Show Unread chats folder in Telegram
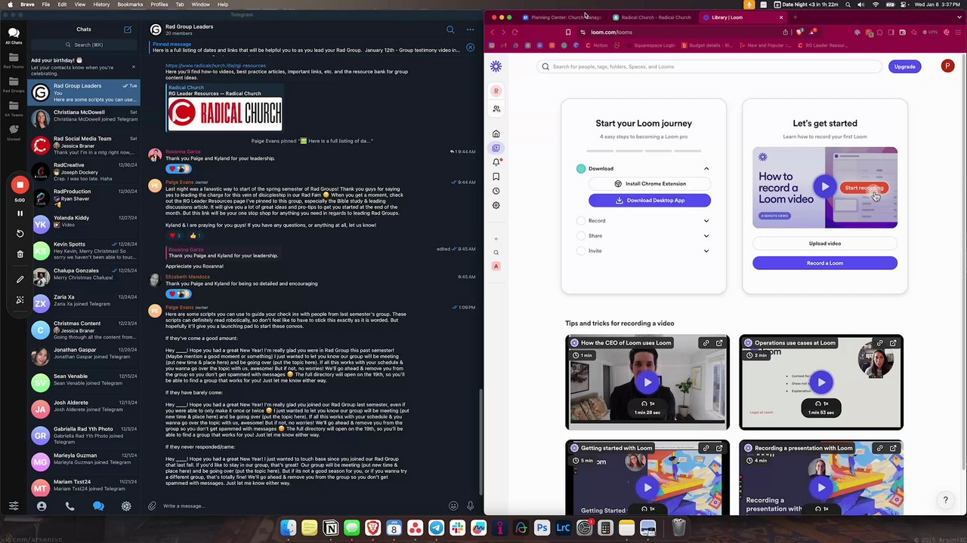Screen dimensions: 967x543 click(x=14, y=133)
